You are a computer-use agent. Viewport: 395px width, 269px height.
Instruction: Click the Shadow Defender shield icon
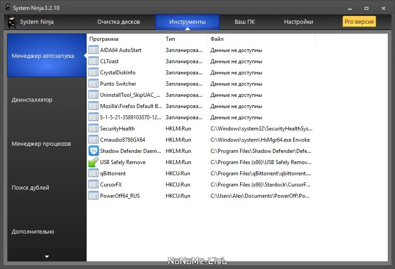point(93,151)
